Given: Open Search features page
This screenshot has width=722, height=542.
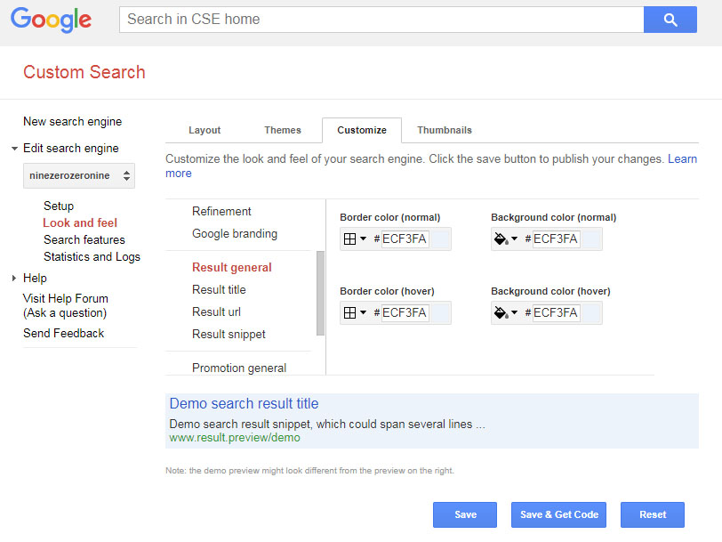Looking at the screenshot, I should coord(84,239).
